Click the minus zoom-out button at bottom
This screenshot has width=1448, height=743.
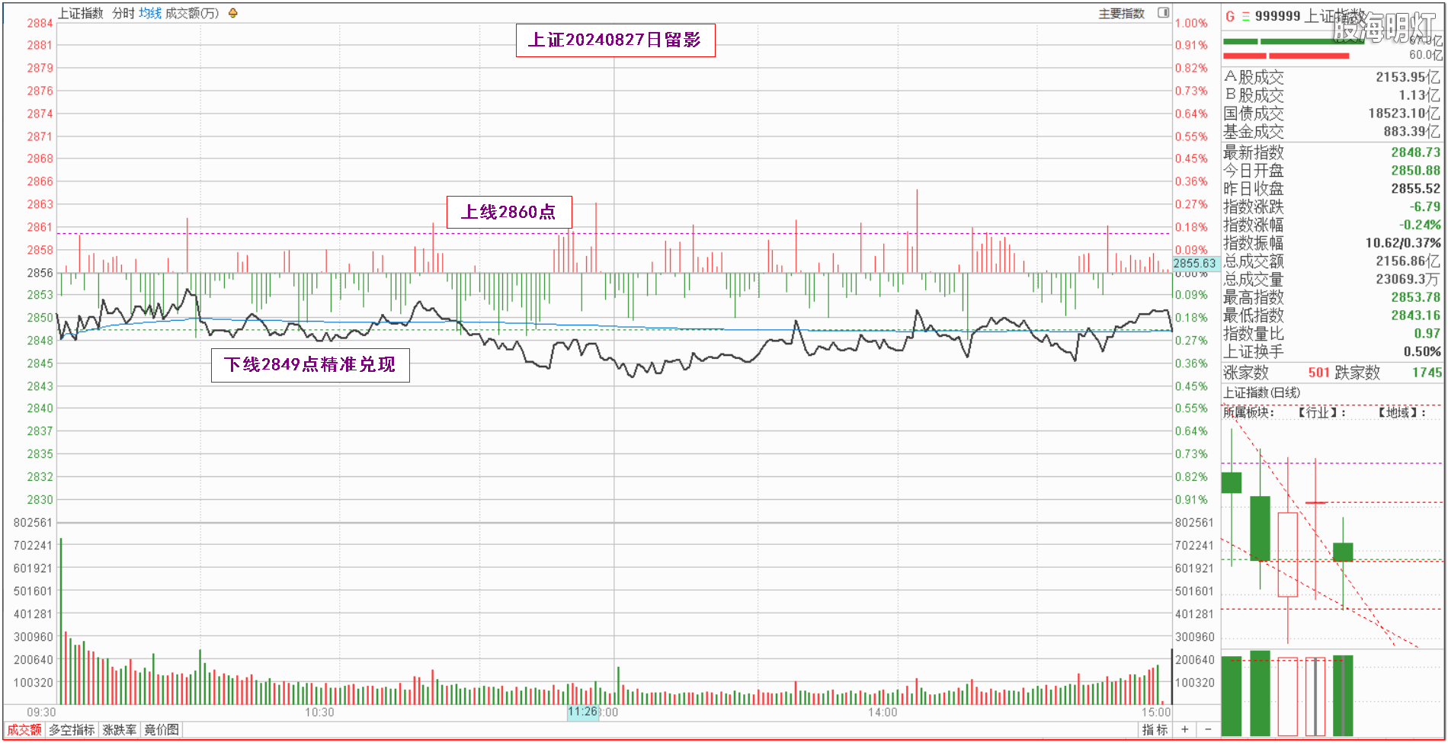tap(1208, 729)
